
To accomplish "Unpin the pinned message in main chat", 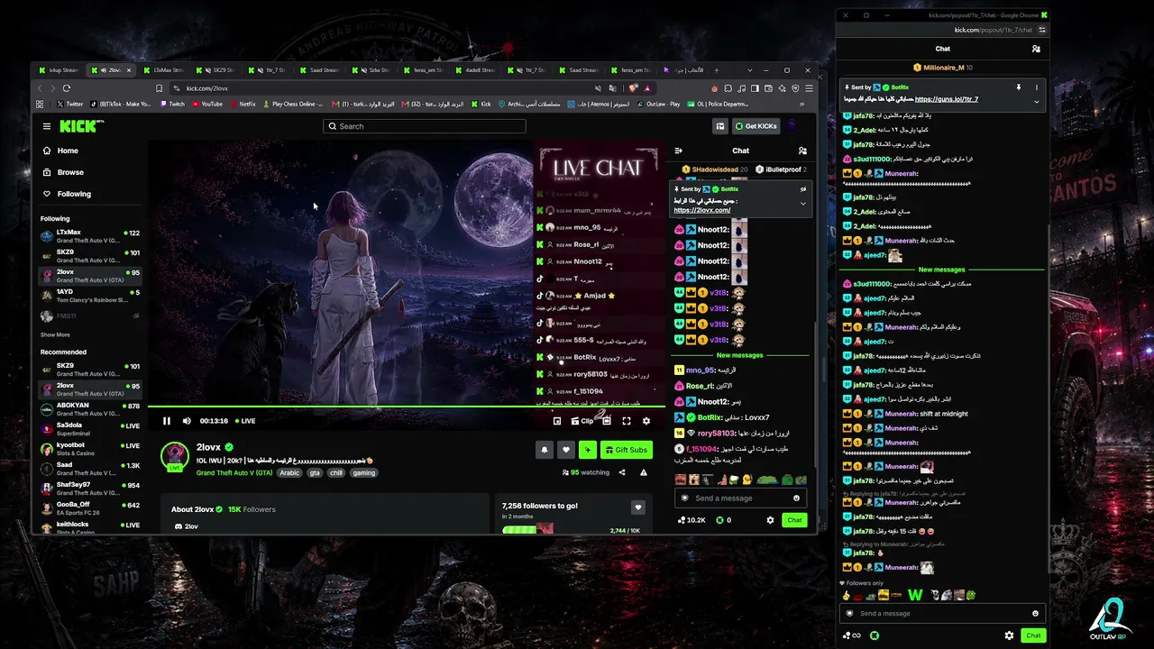I will point(802,189).
